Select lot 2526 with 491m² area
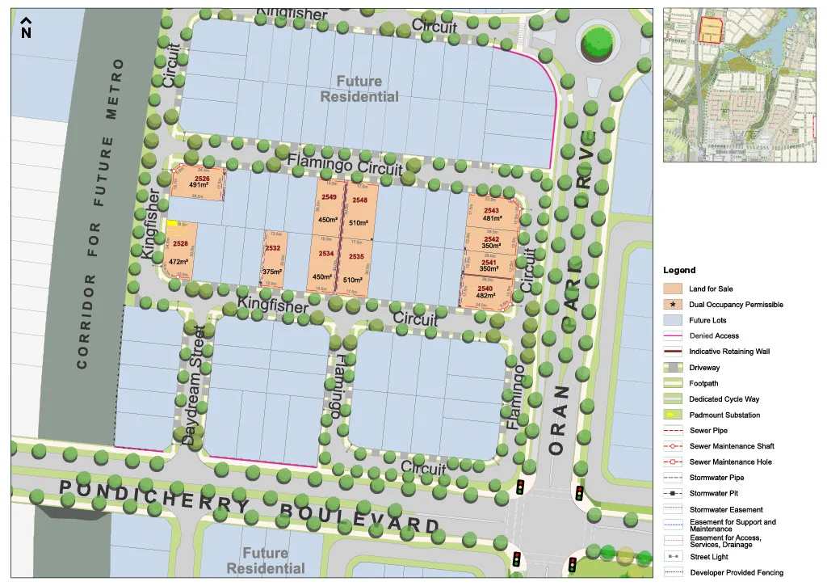 click(x=198, y=183)
